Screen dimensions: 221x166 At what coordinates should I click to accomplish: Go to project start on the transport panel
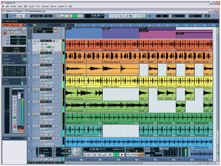tap(84, 154)
